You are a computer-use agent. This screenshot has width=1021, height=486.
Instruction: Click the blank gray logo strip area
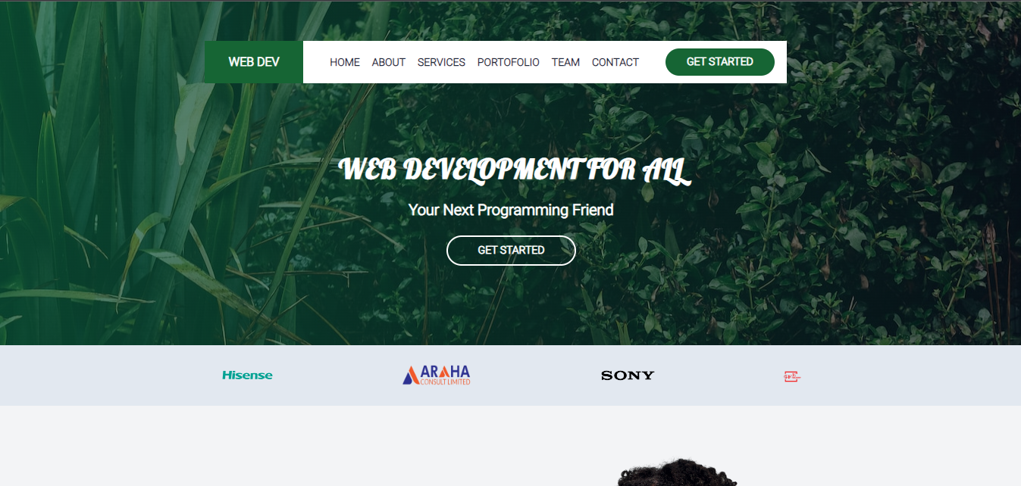click(x=910, y=375)
